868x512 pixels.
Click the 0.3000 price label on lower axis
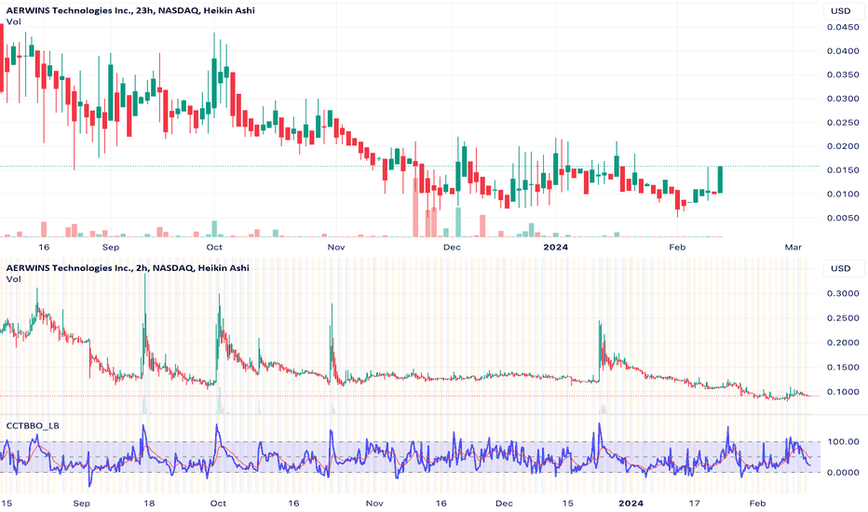click(843, 293)
